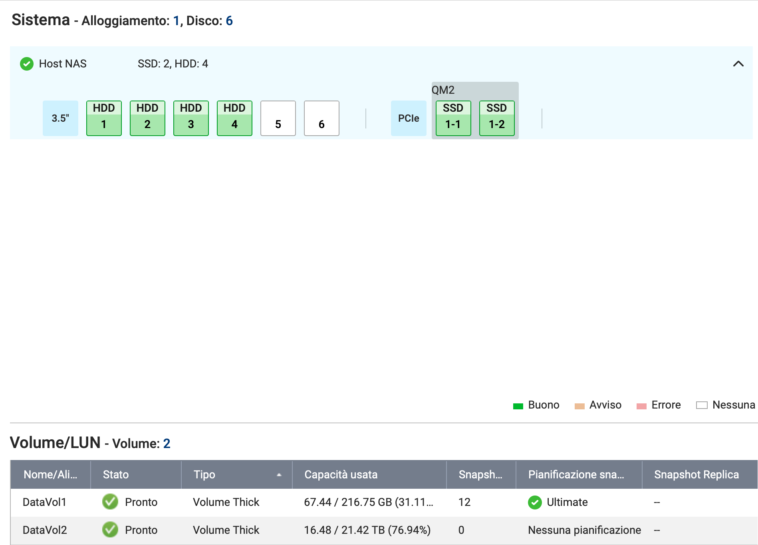Select the HDD 1 disk slot
758x545 pixels.
(x=104, y=118)
